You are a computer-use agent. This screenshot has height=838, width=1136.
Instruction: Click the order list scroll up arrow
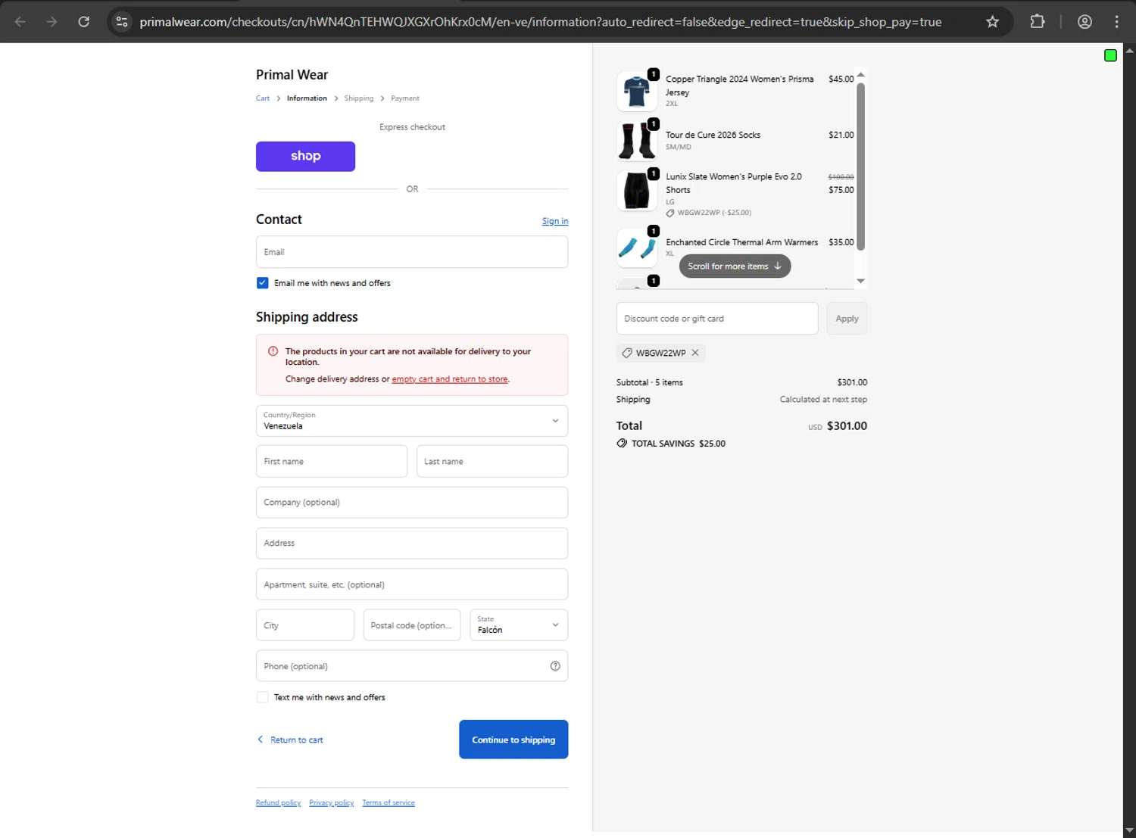tap(860, 74)
